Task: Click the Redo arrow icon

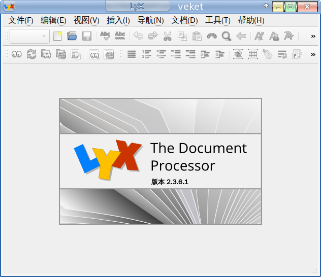Action: point(153,36)
